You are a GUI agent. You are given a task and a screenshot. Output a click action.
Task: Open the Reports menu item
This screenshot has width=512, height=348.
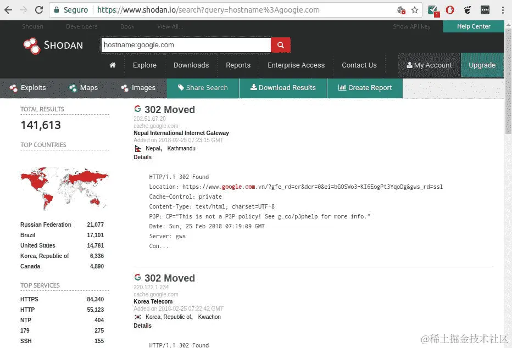click(x=238, y=65)
